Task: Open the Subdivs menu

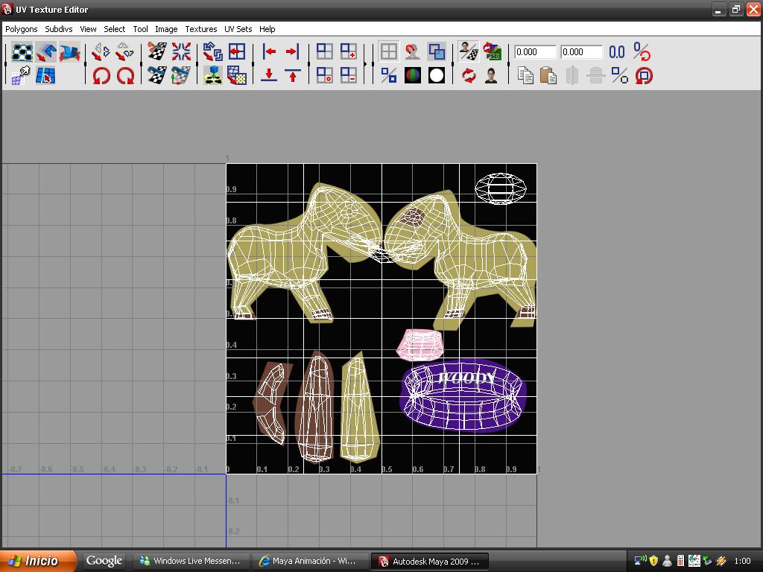Action: 59,29
